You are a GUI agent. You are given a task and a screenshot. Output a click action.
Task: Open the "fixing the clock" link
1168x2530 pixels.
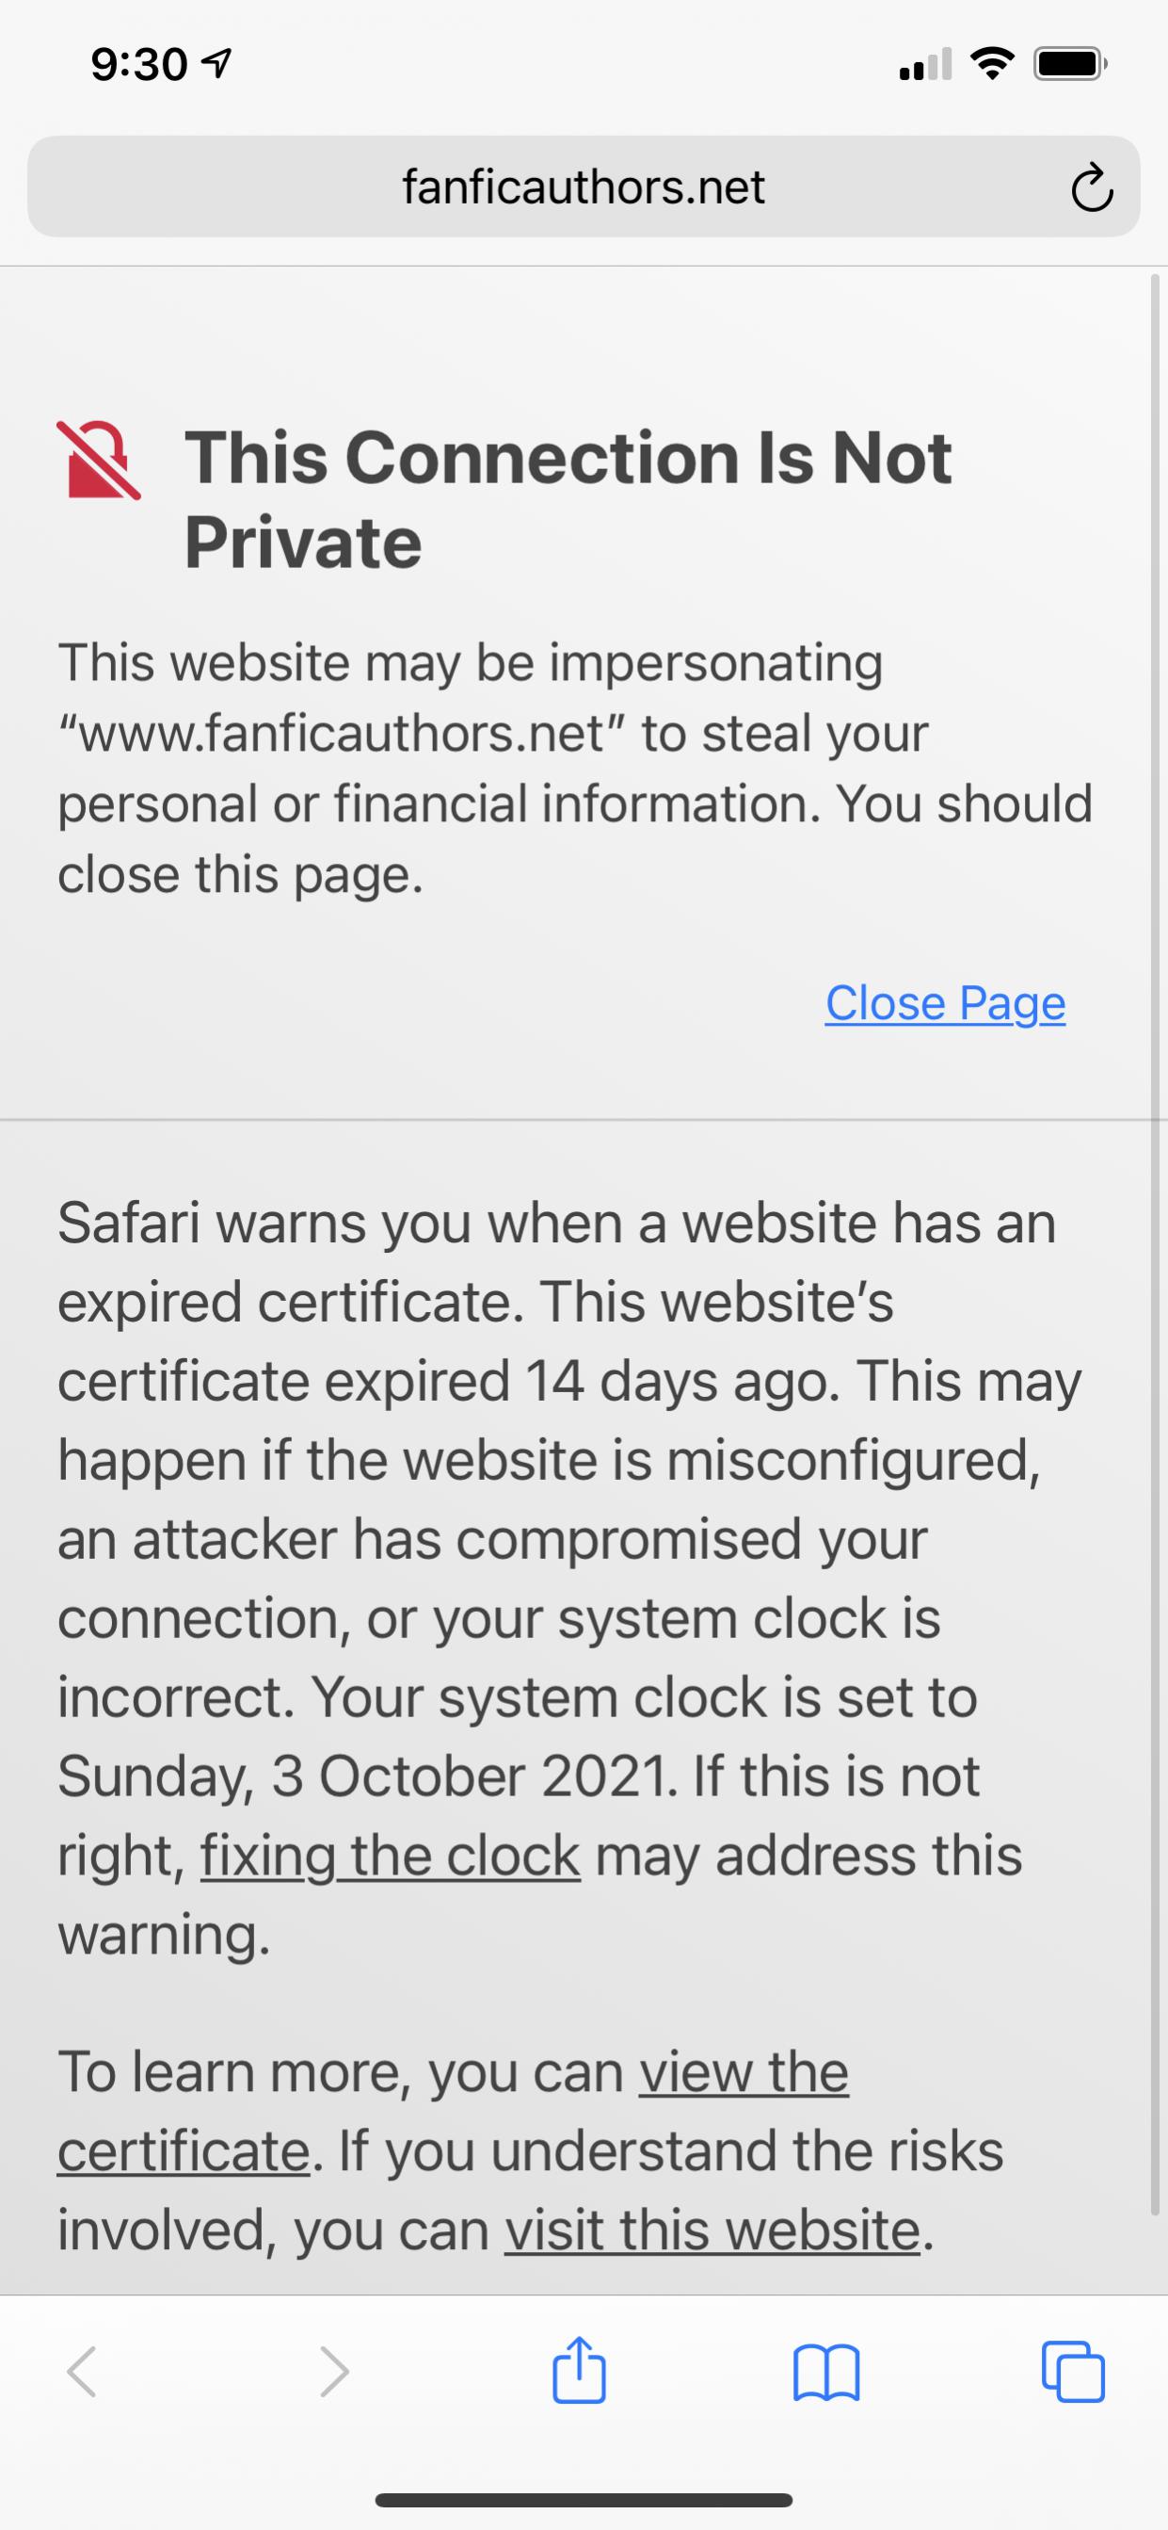(x=391, y=1856)
